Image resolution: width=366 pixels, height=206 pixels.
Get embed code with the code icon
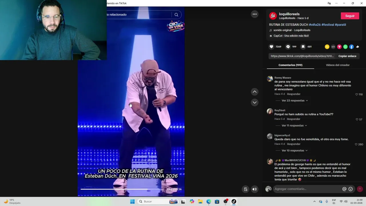[x=333, y=47]
